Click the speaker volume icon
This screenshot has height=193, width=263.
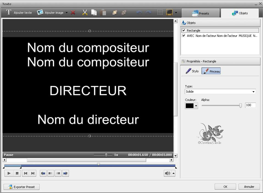coord(167,173)
